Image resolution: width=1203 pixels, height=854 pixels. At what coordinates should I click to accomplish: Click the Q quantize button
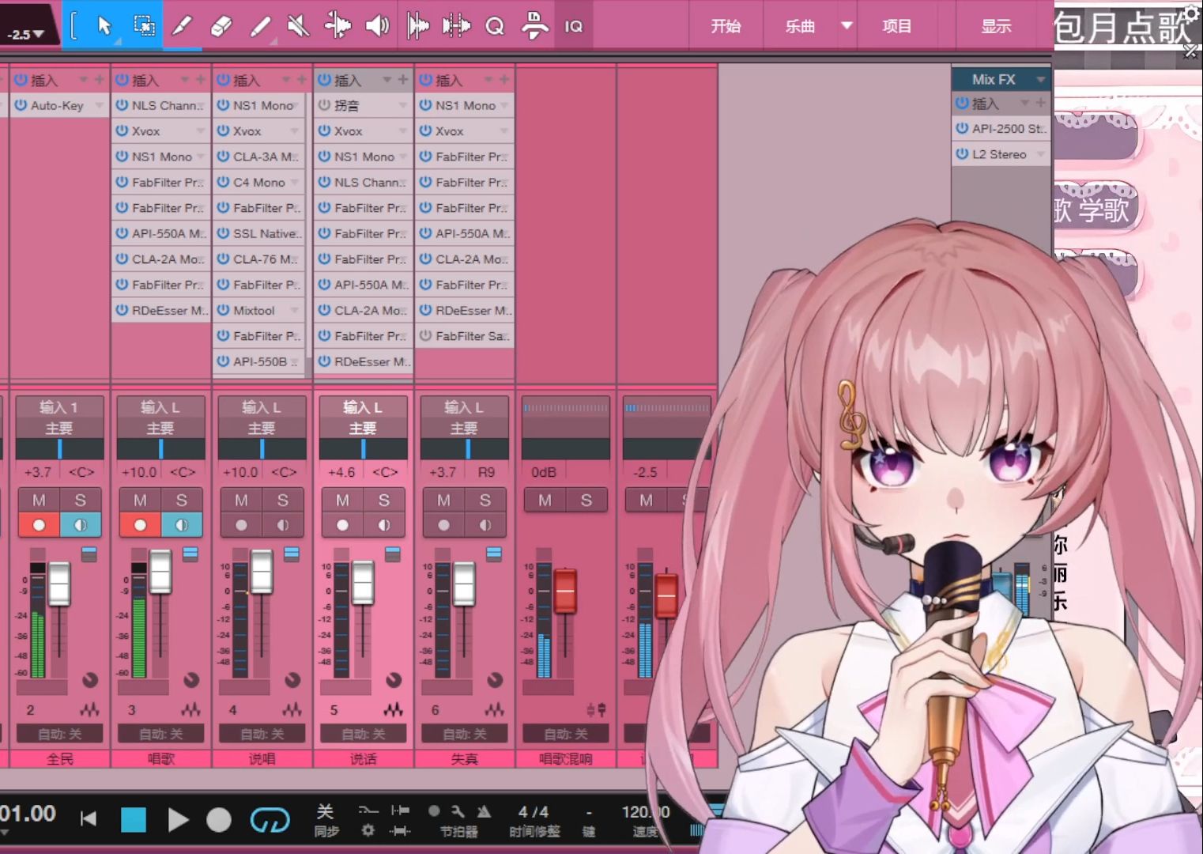coord(495,26)
